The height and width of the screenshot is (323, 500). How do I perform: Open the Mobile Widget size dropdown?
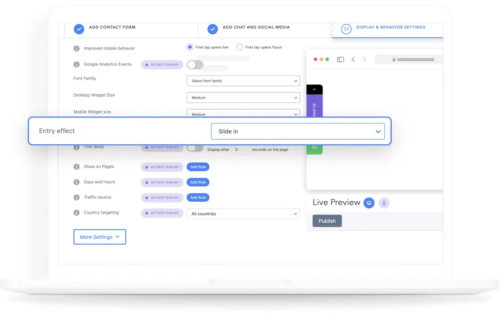(x=243, y=113)
